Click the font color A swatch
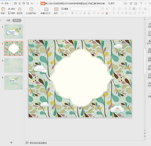Viewport: 151px width, 146px height. click(x=89, y=13)
